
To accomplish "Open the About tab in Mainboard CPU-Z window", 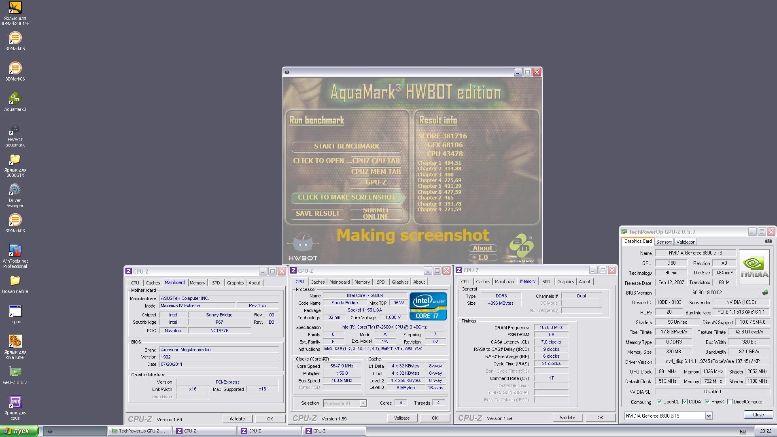I will point(254,283).
